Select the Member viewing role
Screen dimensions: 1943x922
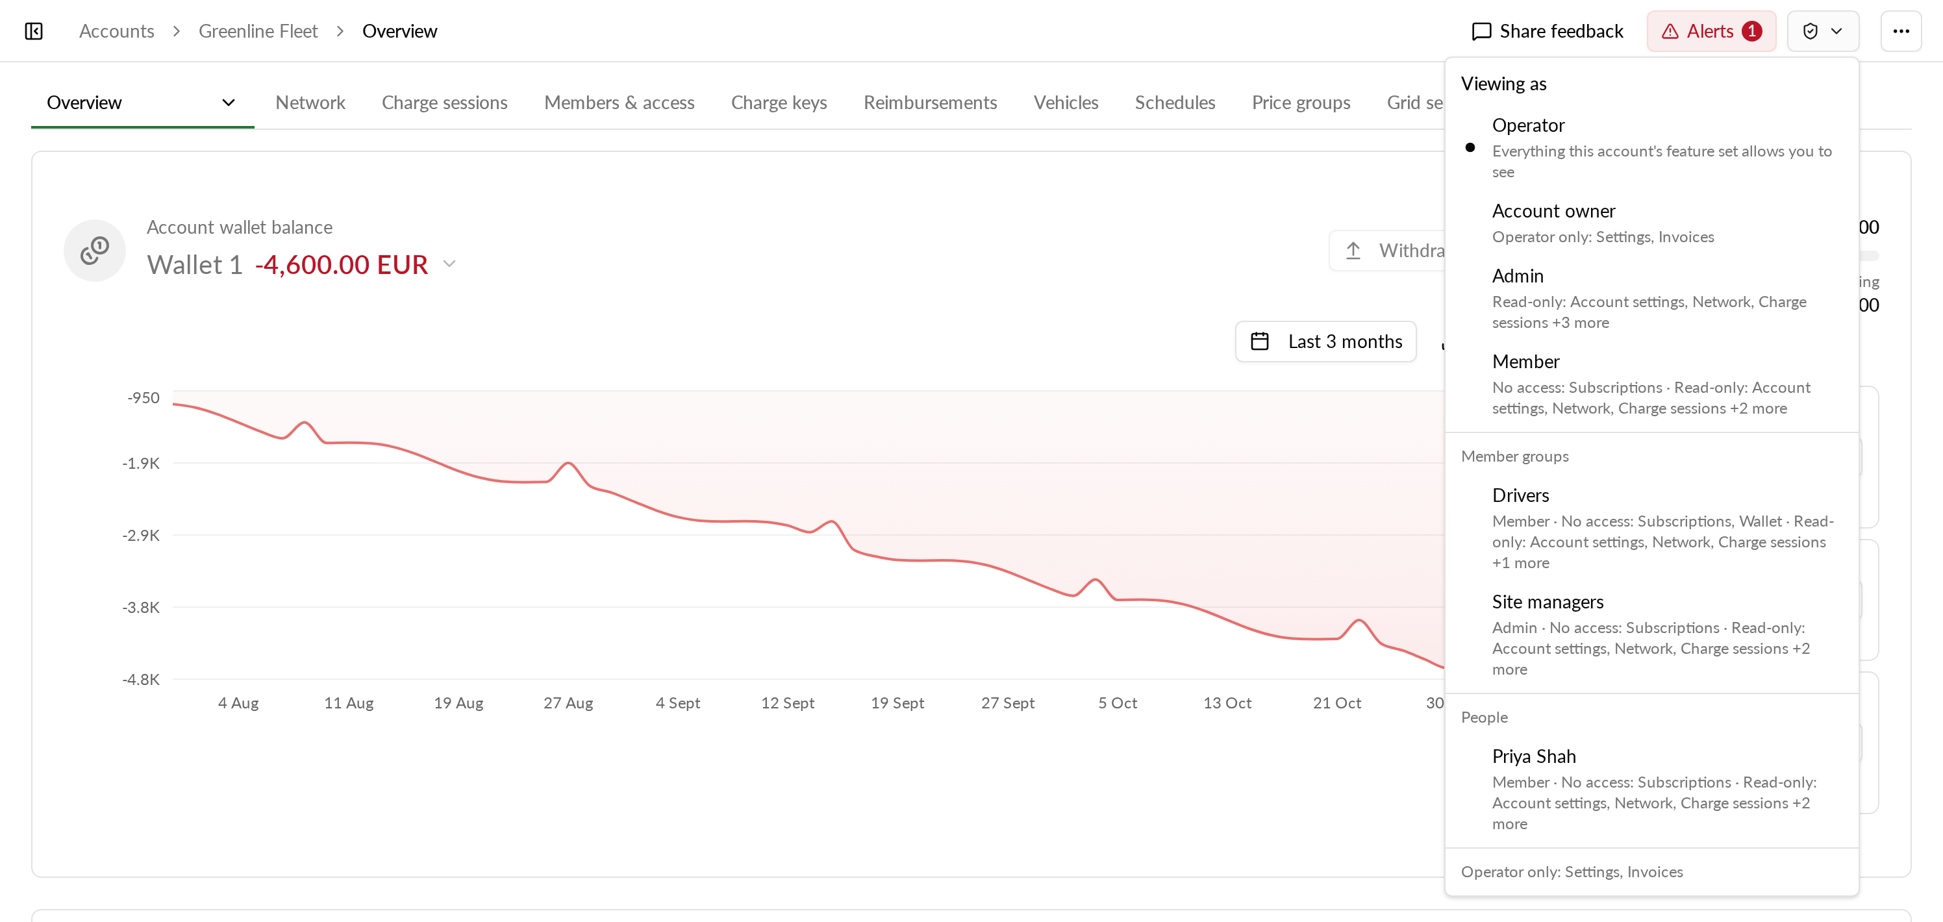1651,384
